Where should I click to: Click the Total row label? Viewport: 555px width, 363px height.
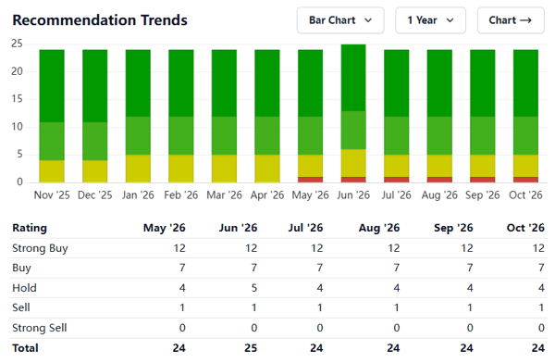(x=25, y=348)
